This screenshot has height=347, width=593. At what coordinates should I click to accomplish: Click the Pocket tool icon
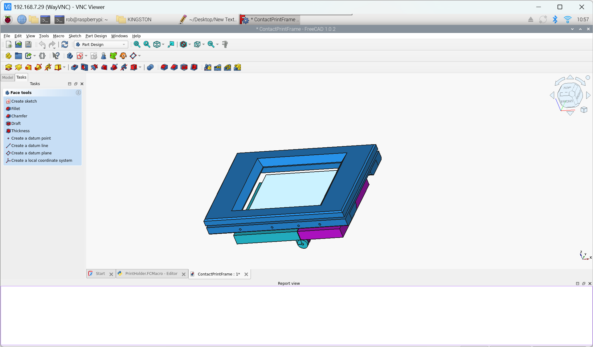(74, 67)
